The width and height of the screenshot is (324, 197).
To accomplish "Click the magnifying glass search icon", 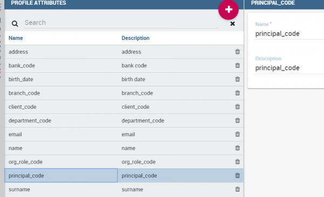I will (15, 24).
